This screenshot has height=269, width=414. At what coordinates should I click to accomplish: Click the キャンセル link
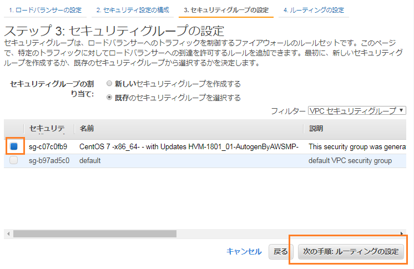click(244, 251)
